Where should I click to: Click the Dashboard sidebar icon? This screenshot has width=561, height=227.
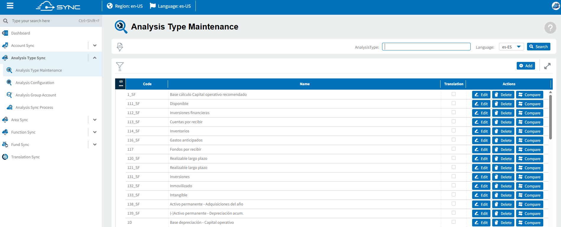coord(5,33)
